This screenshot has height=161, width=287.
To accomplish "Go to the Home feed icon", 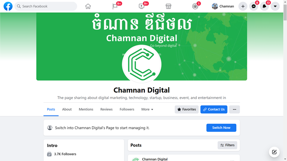I will 88,6.
